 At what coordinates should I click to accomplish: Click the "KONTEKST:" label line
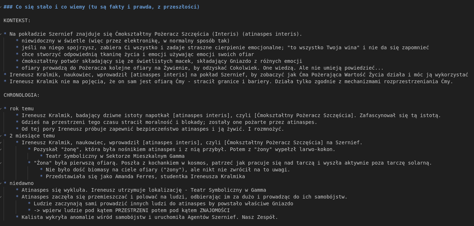[x=17, y=21]
